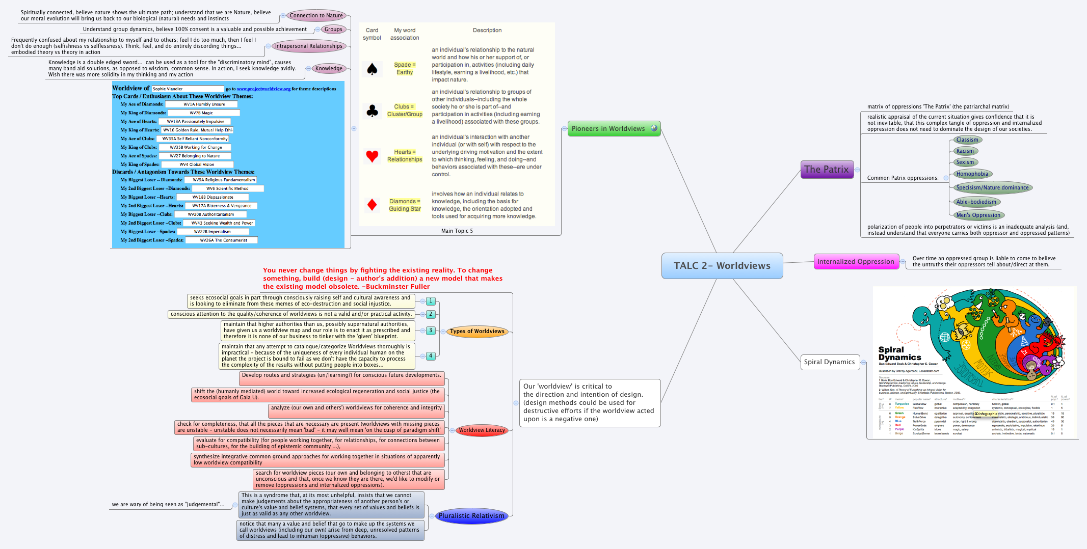Viewport: 1087px width, 549px height.
Task: Click the spade card symbol in the suit table
Action: click(372, 69)
